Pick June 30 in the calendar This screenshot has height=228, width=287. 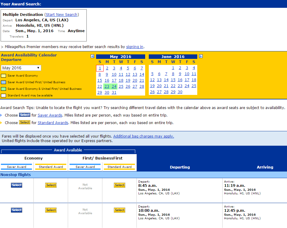click(180, 92)
